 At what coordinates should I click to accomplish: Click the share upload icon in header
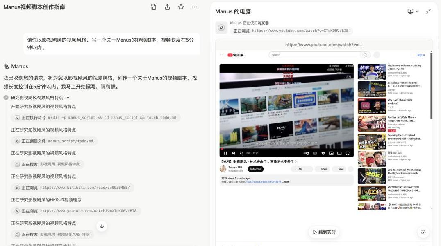click(167, 7)
